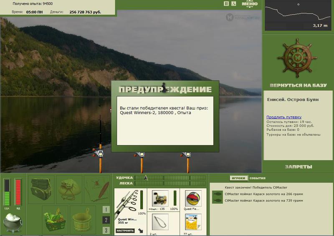Pause the game with the pause icon
The width and height of the screenshot is (334, 236).
(226, 4)
